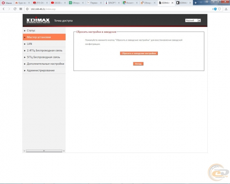The height and width of the screenshot is (184, 230).
Task: Open a new browser tab
Action: click(195, 3)
